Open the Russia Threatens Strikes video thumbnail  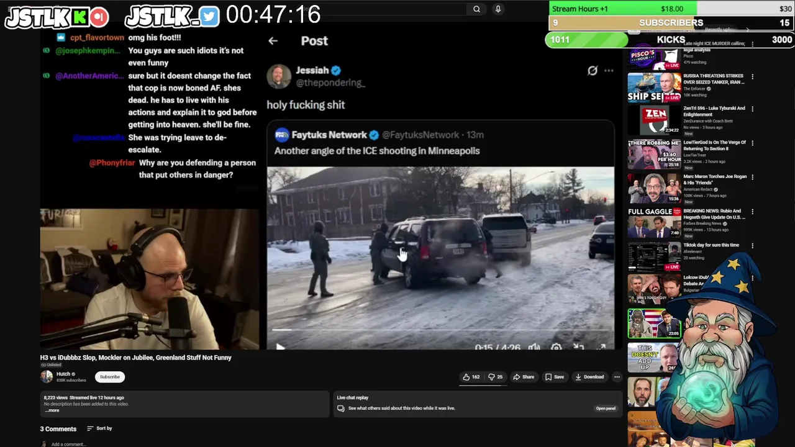pyautogui.click(x=653, y=87)
